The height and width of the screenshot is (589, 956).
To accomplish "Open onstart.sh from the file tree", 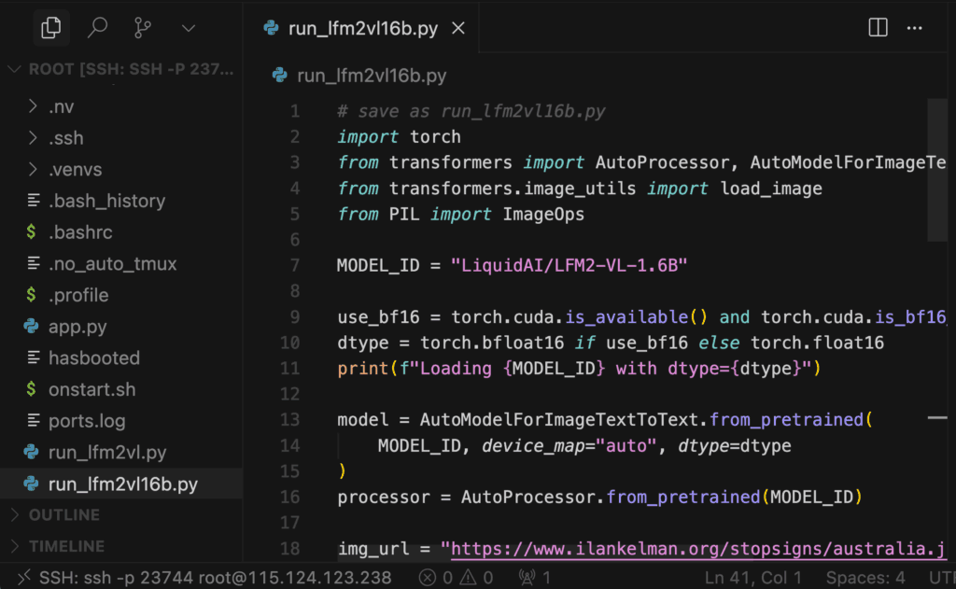I will click(91, 389).
